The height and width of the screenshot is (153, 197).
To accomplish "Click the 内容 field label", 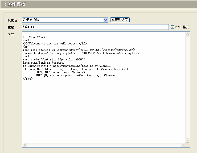I will 11,34.
